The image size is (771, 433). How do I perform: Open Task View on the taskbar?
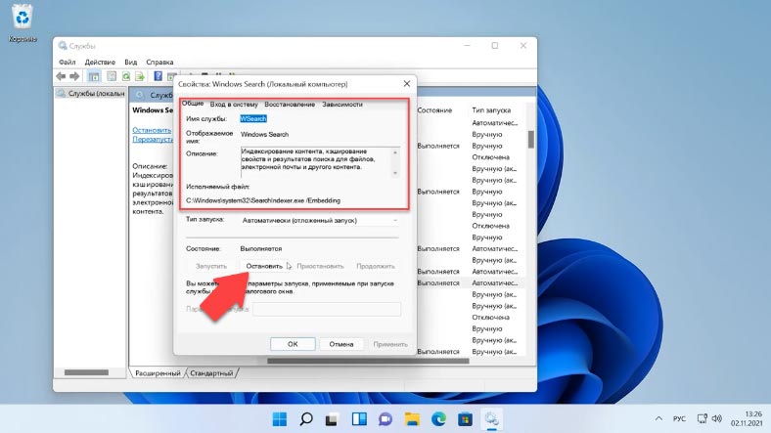(332, 418)
